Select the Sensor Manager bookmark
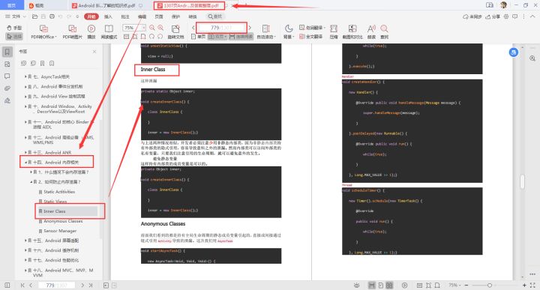Image resolution: width=540 pixels, height=290 pixels. click(60, 231)
